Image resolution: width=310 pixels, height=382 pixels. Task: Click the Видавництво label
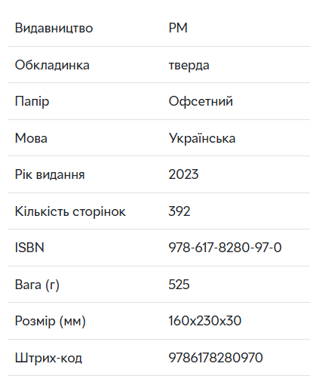tap(54, 28)
